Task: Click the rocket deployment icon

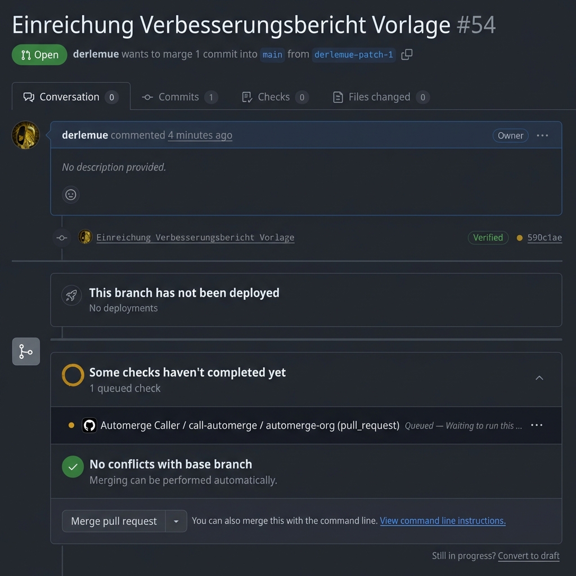Action: point(71,295)
